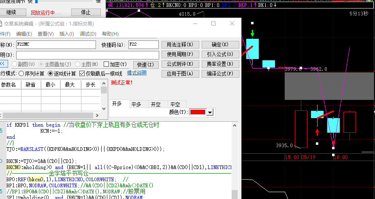Adjust the playback speed slider handle
375x199 pixels.
36,2
